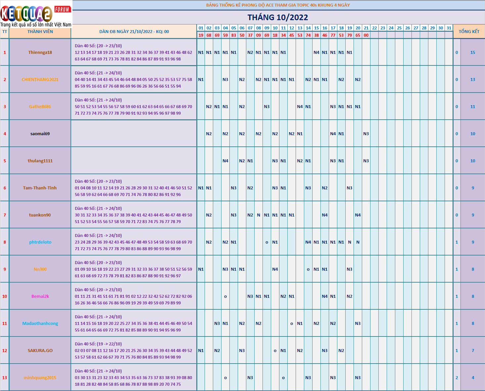
Task: Select member name Nn300
Action: coord(40,269)
